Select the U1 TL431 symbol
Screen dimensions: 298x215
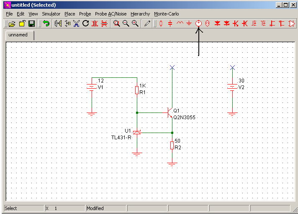(137, 133)
